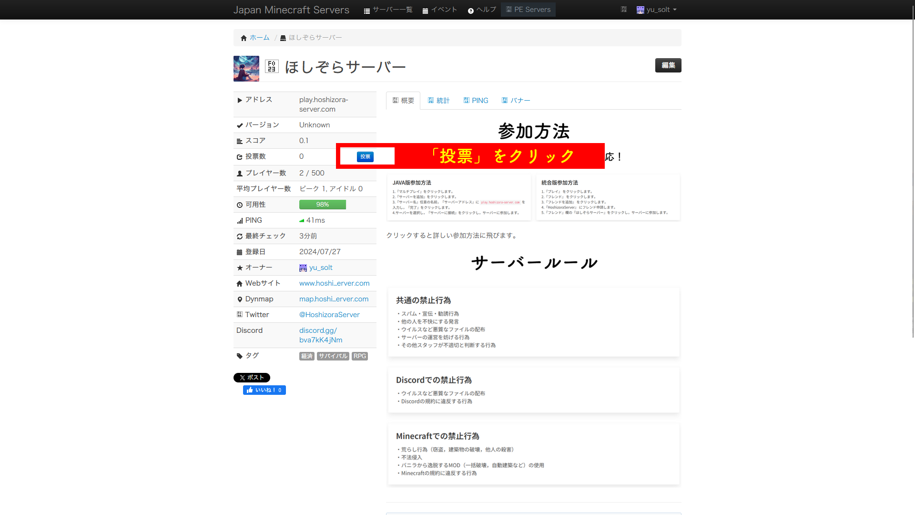Click the help question mark icon
This screenshot has width=915, height=515.
tap(471, 11)
